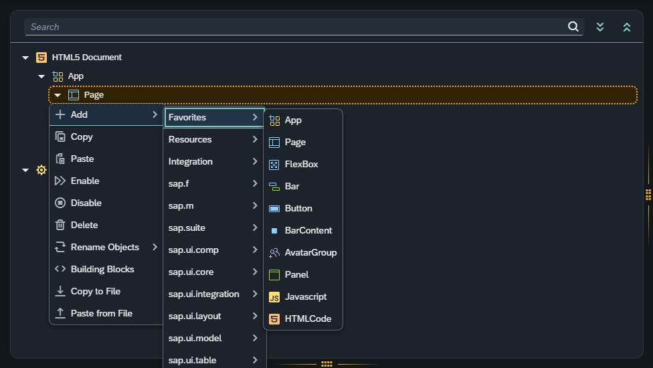This screenshot has height=368, width=653.
Task: Add FlexBox from Favorites list
Action: [x=303, y=165]
